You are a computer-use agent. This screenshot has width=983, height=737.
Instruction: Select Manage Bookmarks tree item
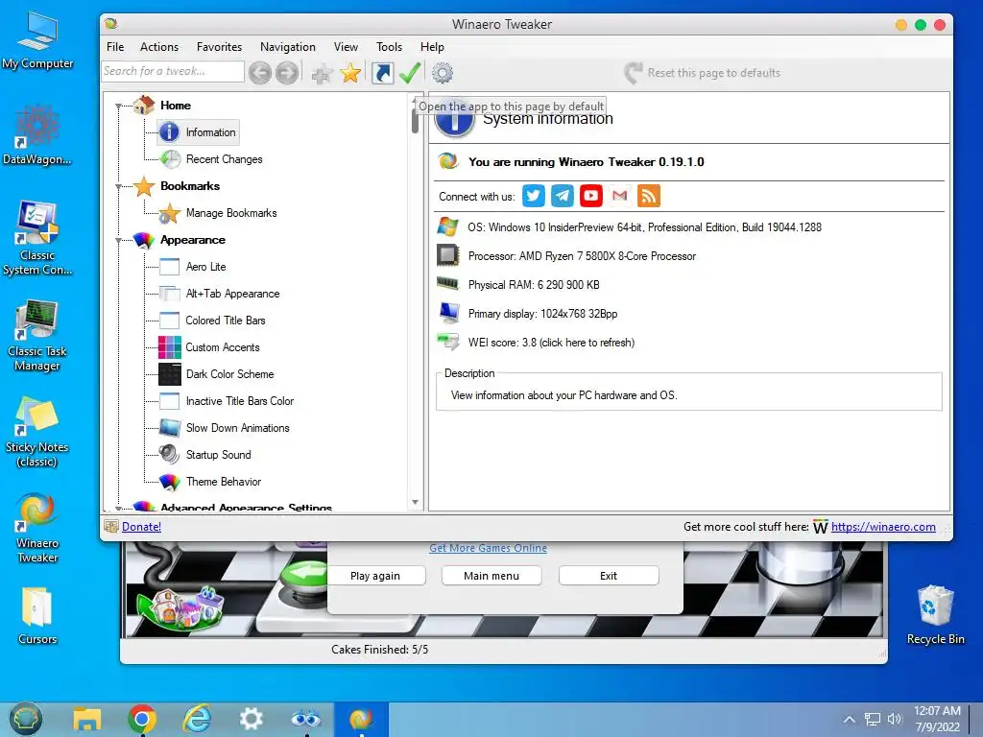(x=231, y=213)
